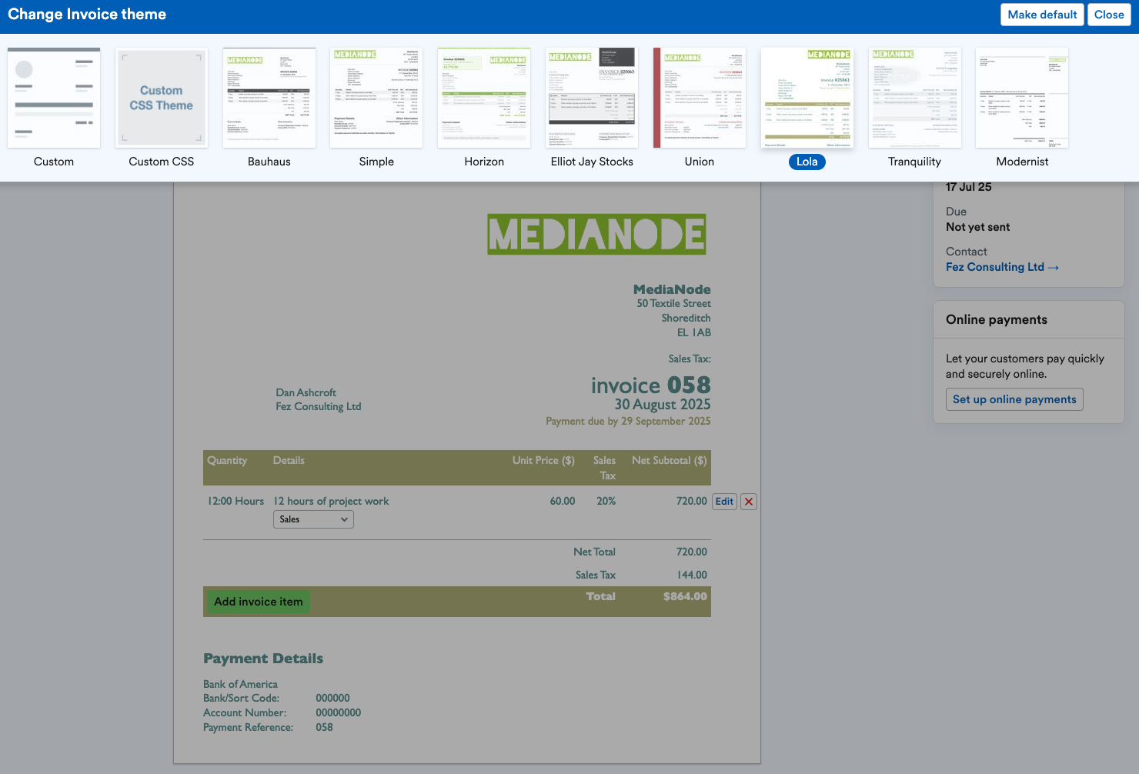Click the Make default button

(x=1042, y=15)
